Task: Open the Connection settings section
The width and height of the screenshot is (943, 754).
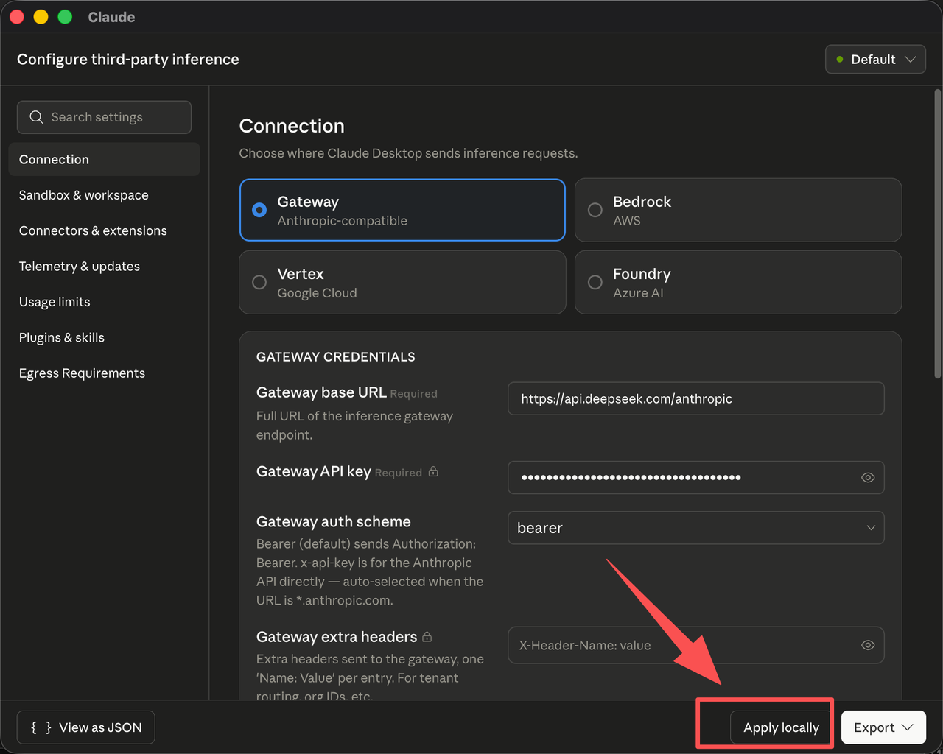Action: pos(104,159)
